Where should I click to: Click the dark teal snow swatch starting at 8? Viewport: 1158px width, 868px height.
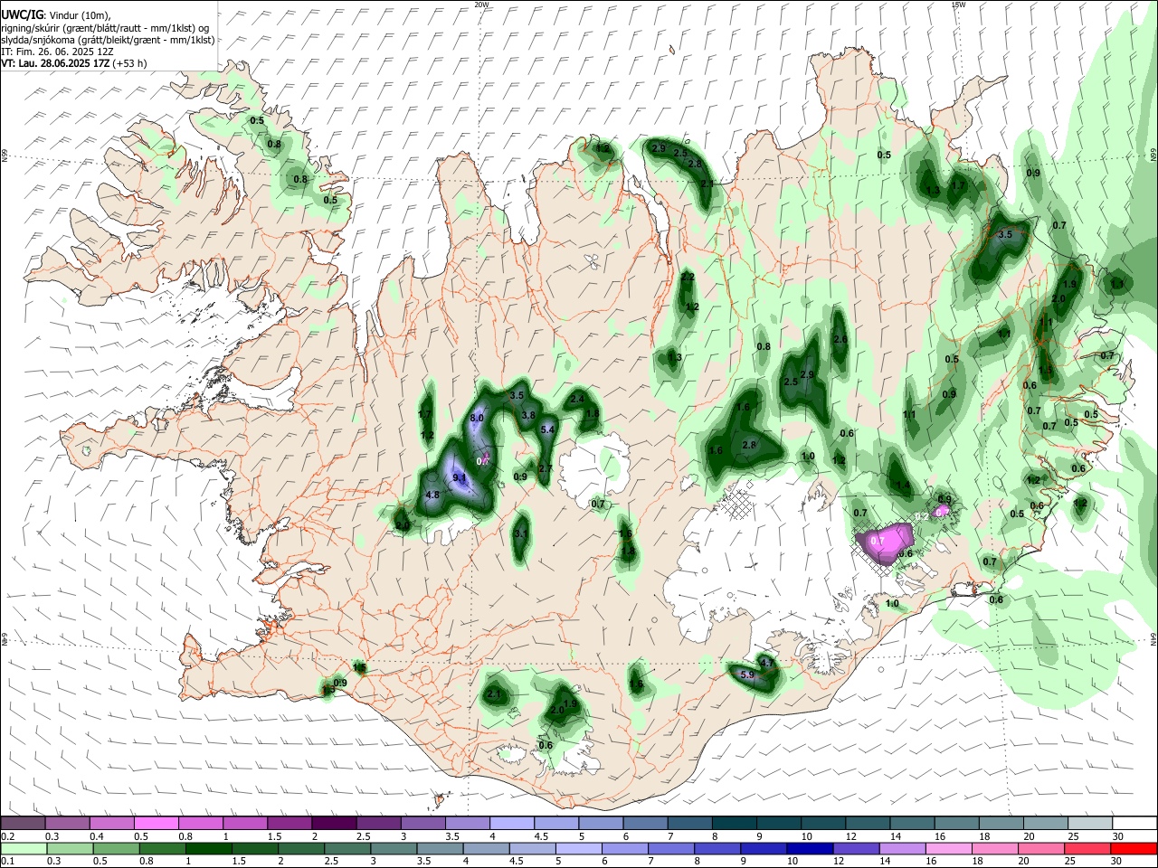coord(735,824)
